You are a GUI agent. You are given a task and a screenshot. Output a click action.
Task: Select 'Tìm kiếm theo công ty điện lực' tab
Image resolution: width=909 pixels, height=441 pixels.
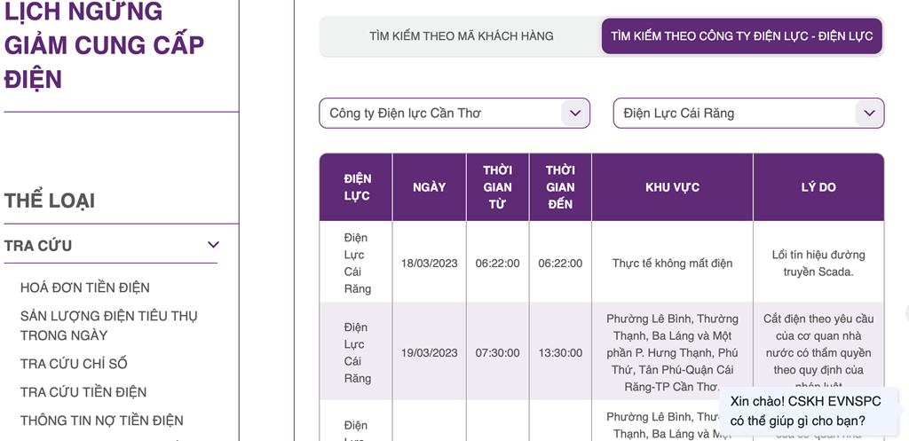pyautogui.click(x=741, y=36)
